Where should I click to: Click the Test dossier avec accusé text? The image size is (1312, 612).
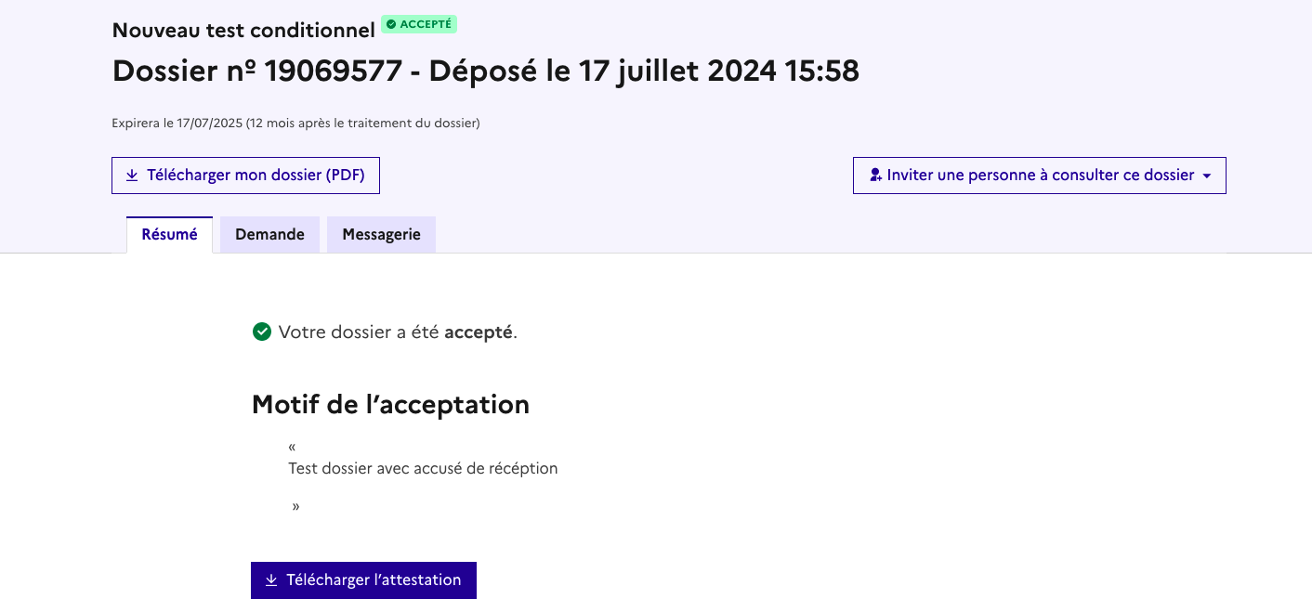pos(423,469)
